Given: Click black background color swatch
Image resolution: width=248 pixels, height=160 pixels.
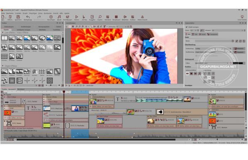Looking at the screenshot, I should click(238, 63).
